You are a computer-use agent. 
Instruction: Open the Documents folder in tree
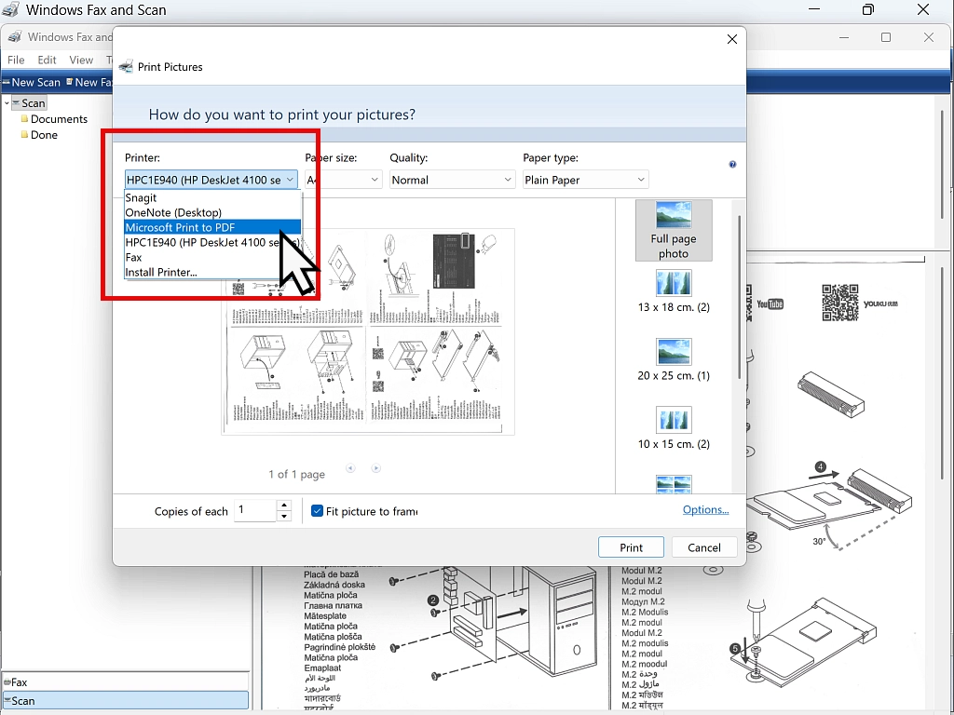[54, 119]
